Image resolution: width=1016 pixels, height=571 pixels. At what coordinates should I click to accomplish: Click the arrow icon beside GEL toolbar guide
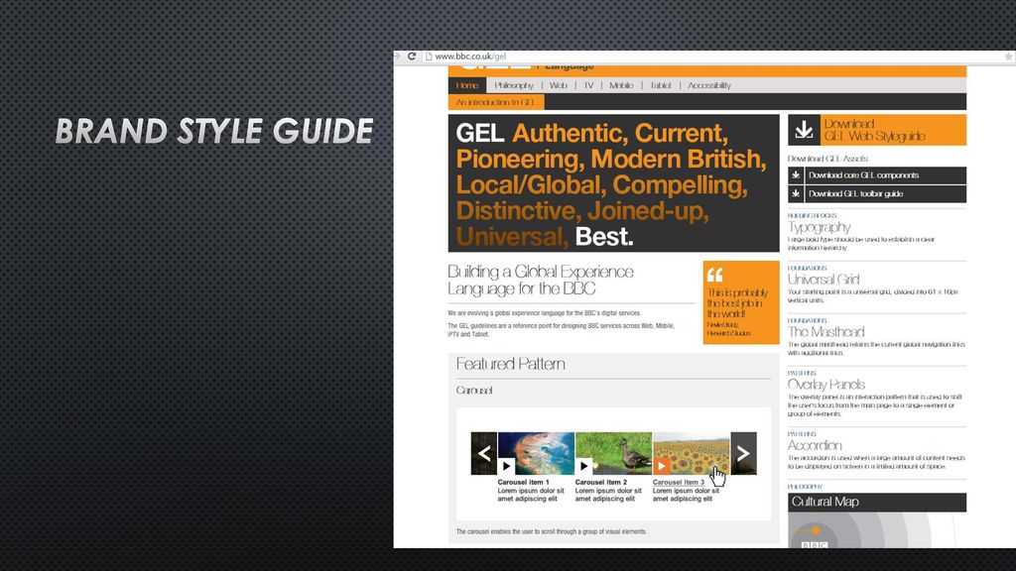coord(796,193)
